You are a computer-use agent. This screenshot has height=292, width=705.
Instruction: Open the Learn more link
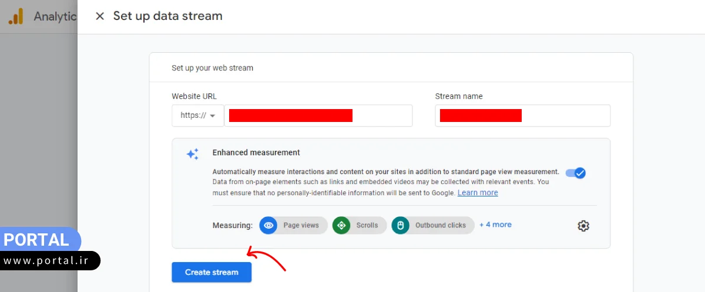coord(477,193)
